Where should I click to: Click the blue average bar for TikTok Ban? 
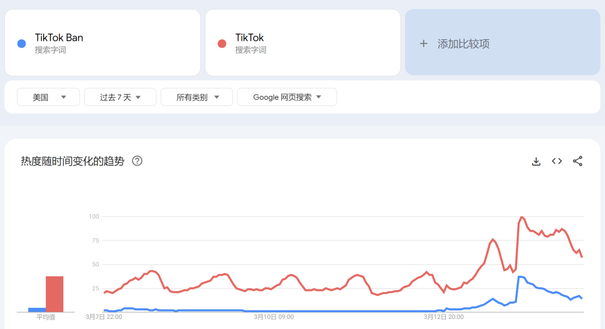click(x=37, y=309)
